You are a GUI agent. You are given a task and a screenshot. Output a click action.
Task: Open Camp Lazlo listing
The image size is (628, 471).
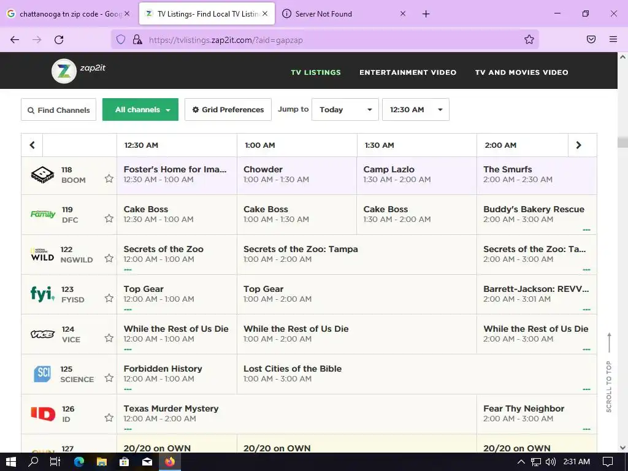[x=416, y=175]
